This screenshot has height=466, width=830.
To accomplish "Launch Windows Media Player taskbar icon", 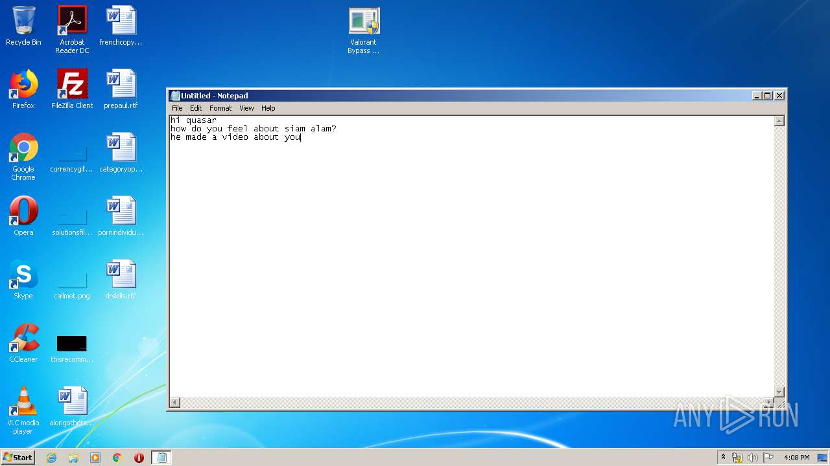I will tap(95, 458).
